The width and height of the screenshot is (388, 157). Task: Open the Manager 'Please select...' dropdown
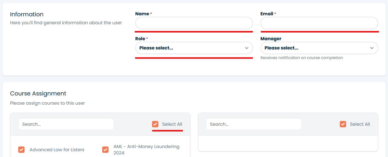(x=319, y=48)
